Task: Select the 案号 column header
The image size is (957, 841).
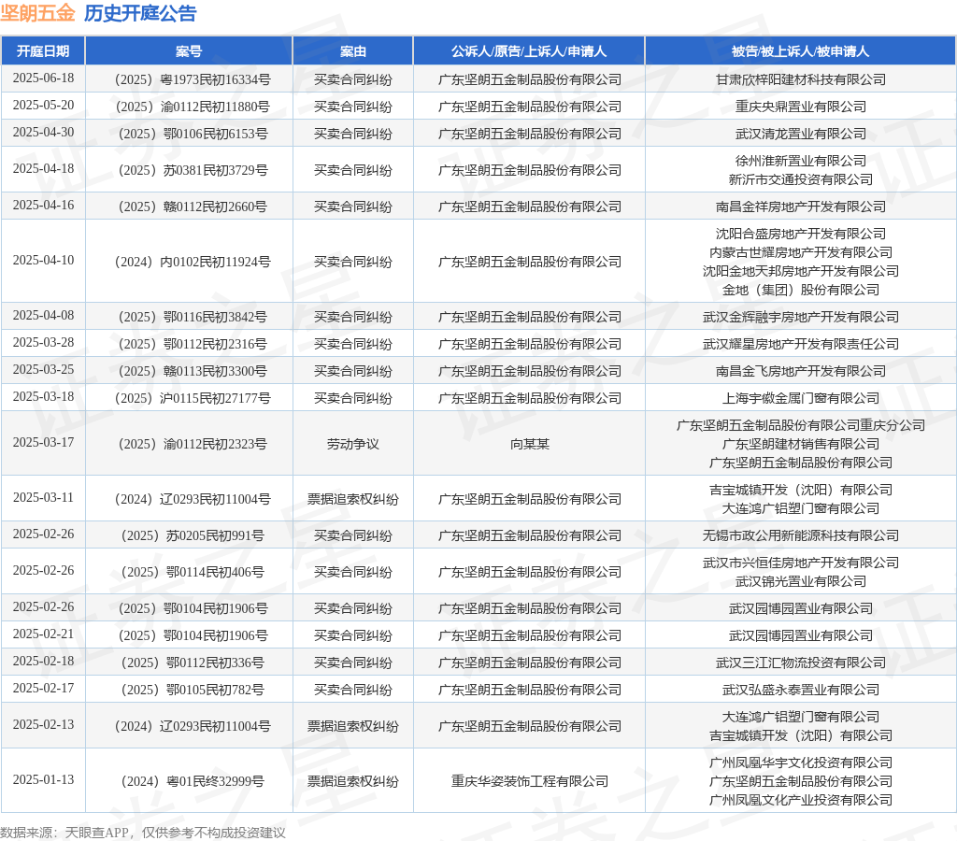Action: 189,51
